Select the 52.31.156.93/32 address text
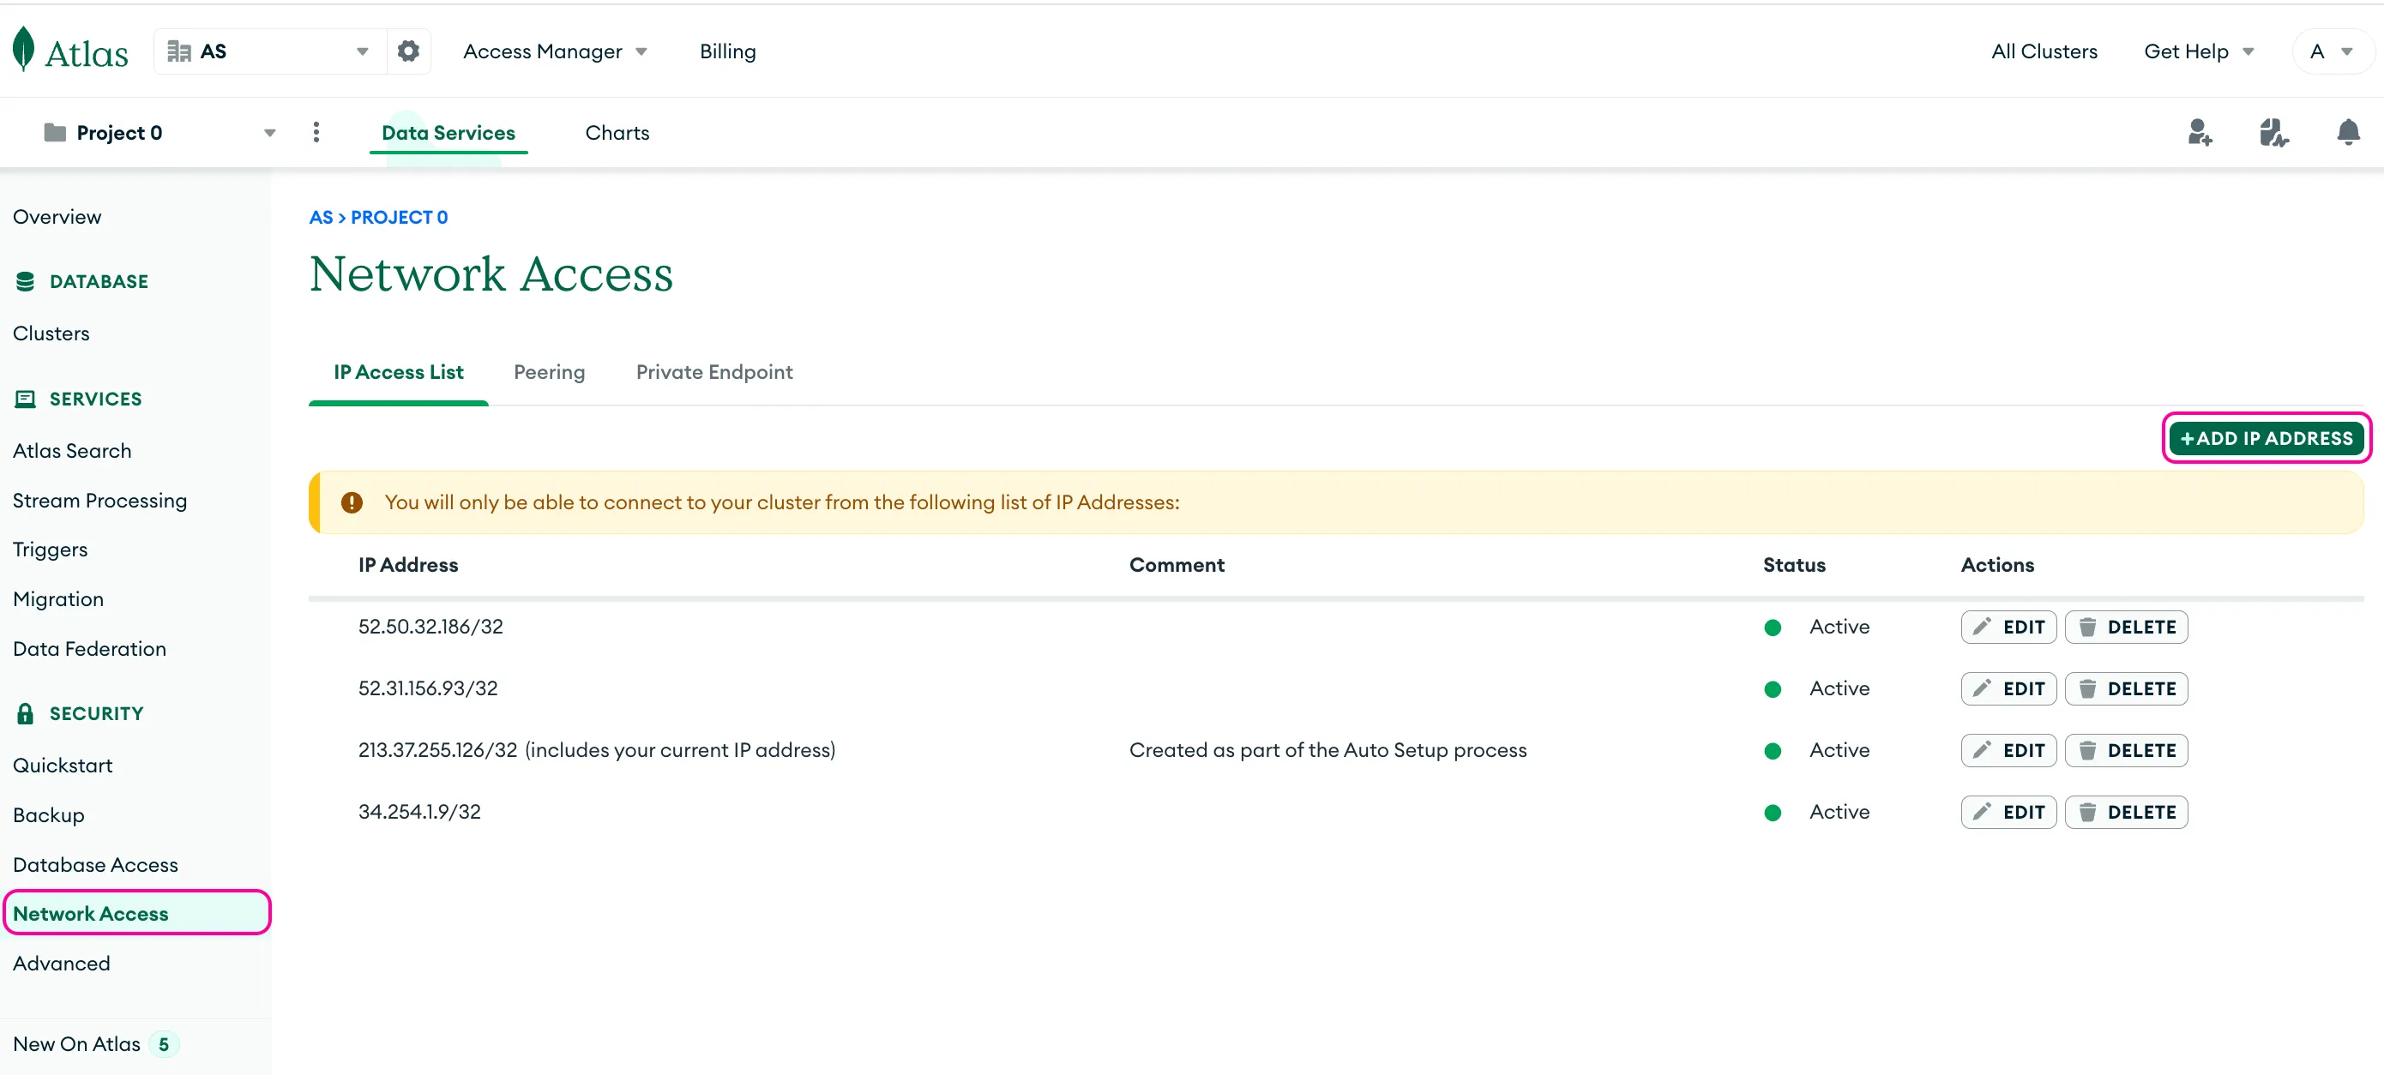Screen dimensions: 2384x1075 coord(428,689)
